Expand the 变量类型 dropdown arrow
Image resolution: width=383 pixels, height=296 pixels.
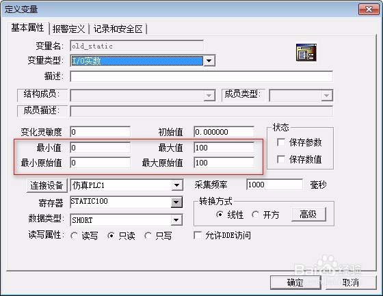coord(209,61)
